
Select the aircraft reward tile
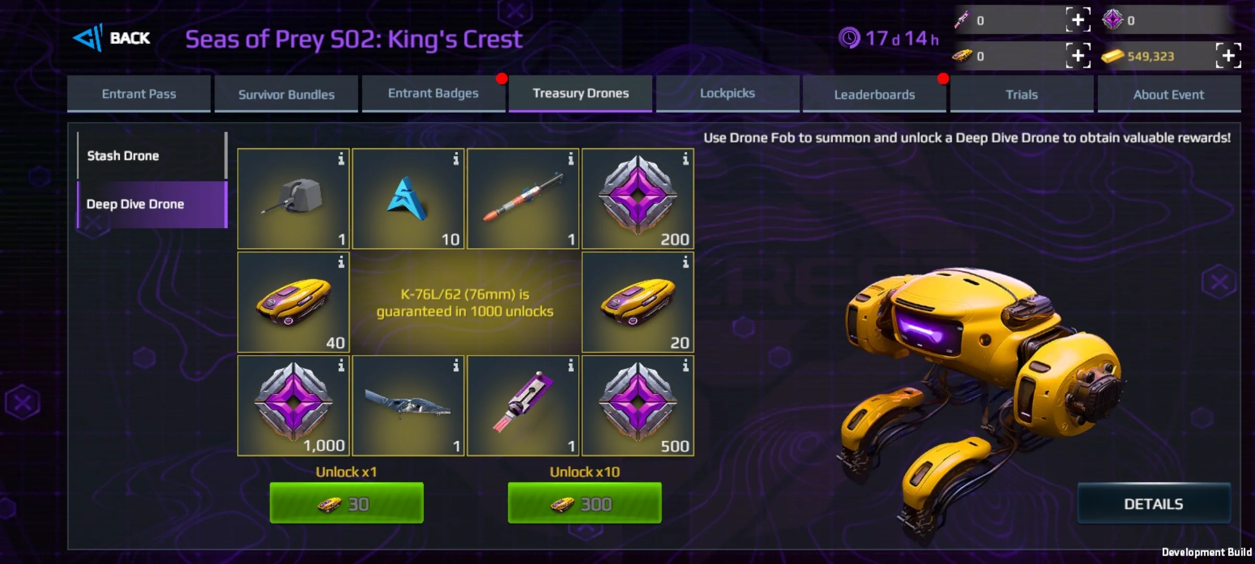pos(408,406)
